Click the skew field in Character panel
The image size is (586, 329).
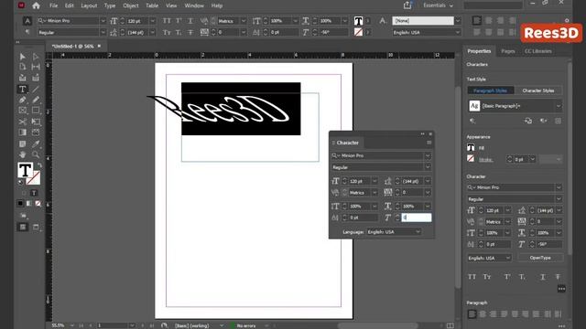point(417,218)
